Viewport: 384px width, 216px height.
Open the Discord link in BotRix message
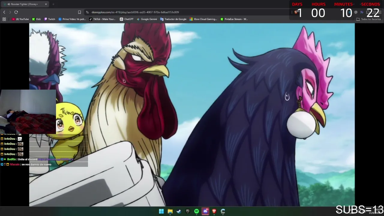(55, 159)
